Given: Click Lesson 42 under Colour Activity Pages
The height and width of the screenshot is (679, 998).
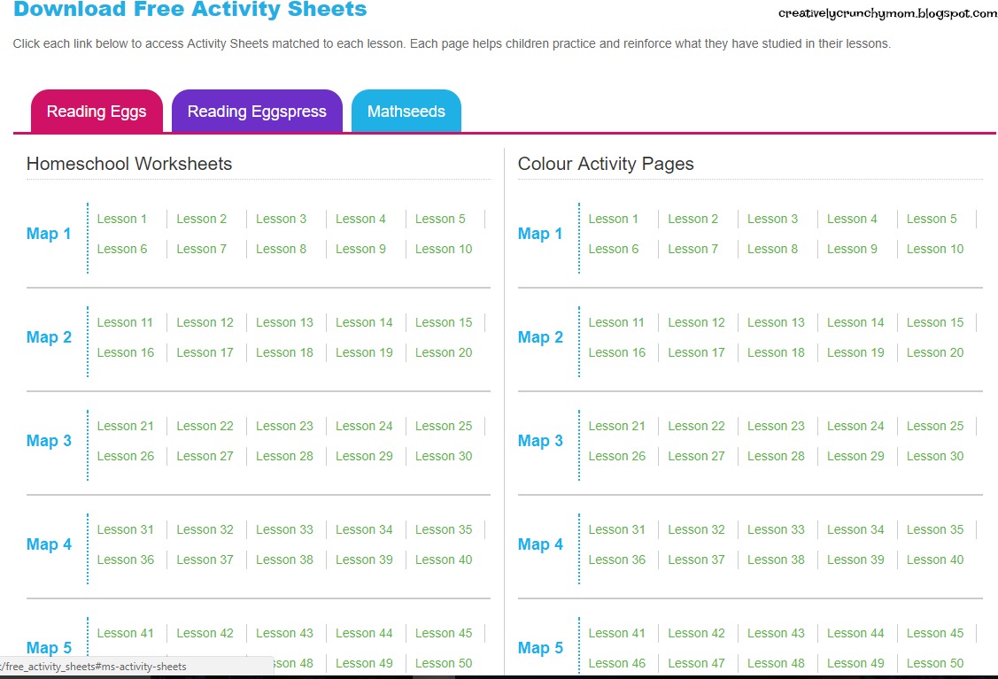Looking at the screenshot, I should tap(696, 633).
